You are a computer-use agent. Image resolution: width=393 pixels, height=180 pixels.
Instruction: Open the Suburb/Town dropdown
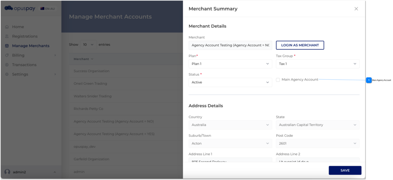230,144
